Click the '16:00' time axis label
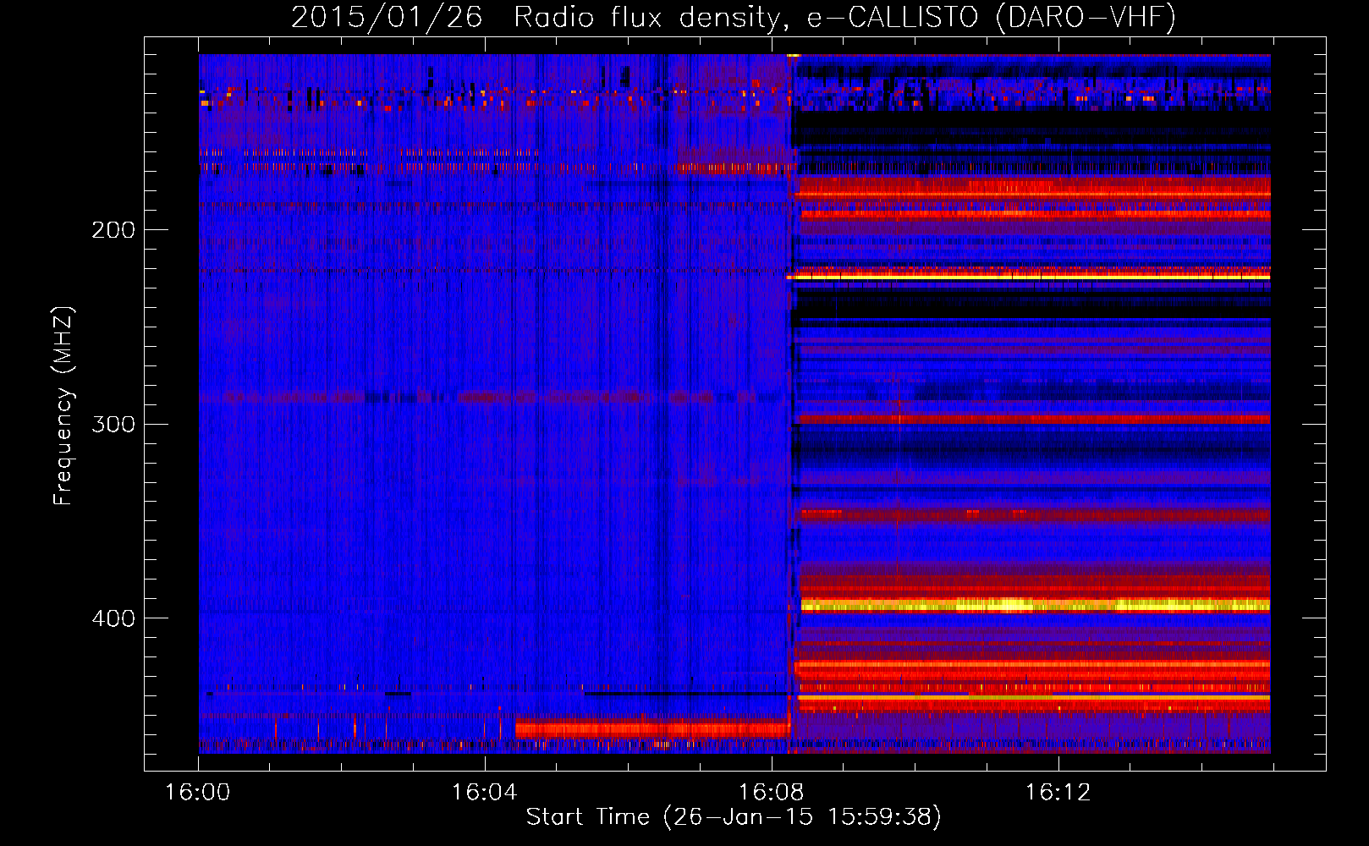 click(x=198, y=793)
